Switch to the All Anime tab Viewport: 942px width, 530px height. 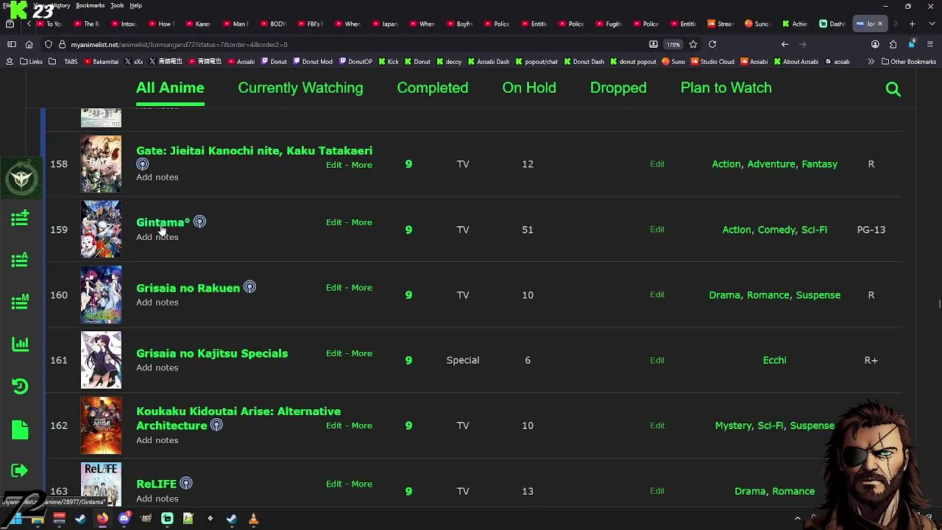click(x=170, y=88)
